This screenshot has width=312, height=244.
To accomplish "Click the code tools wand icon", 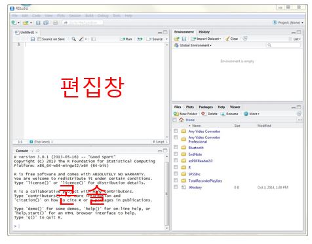I will pyautogui.click(x=81, y=39).
